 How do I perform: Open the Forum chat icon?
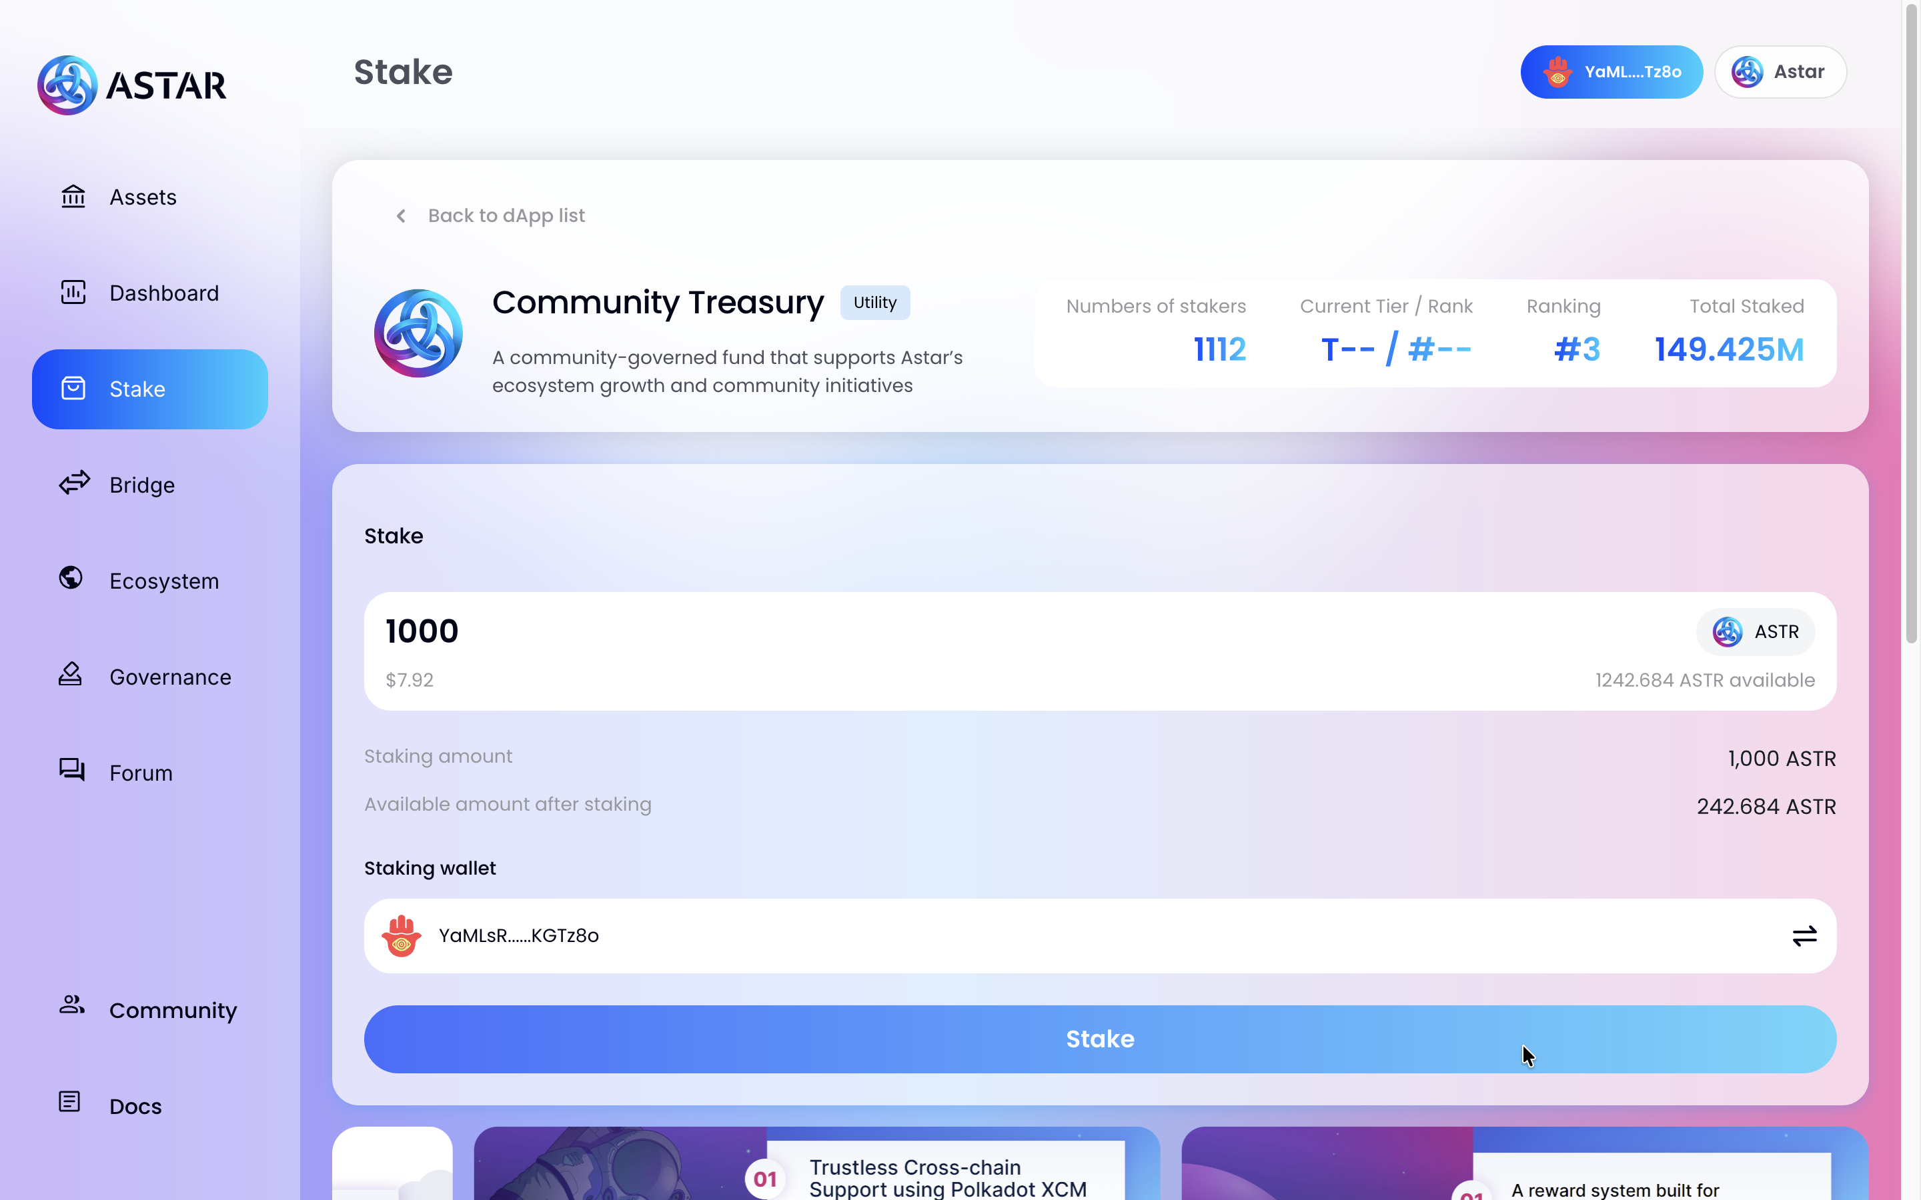(x=71, y=770)
